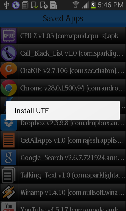Tap the Saved Apps title header
The image size is (126, 211).
pos(63,18)
